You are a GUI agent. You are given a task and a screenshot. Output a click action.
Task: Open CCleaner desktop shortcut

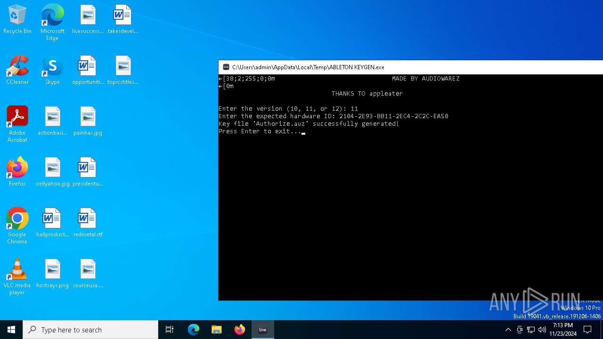(17, 71)
